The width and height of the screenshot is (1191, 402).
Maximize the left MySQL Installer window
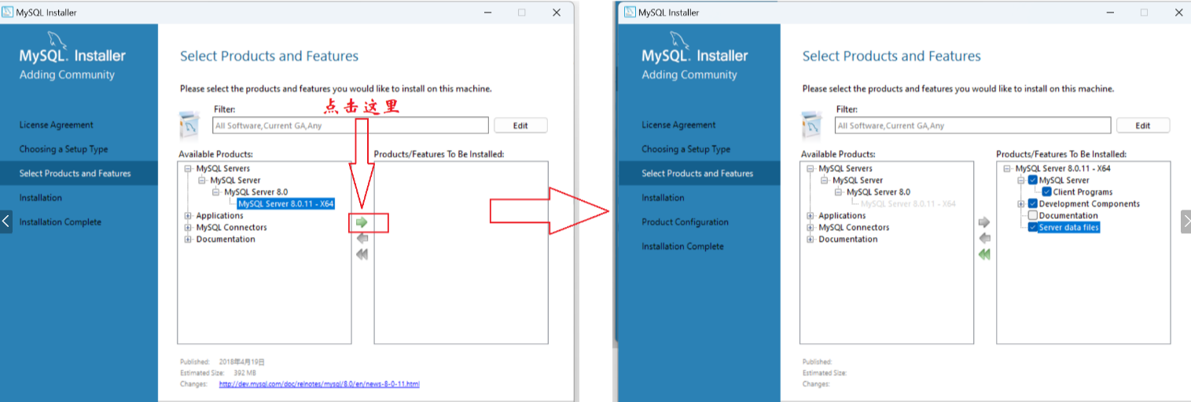point(521,13)
